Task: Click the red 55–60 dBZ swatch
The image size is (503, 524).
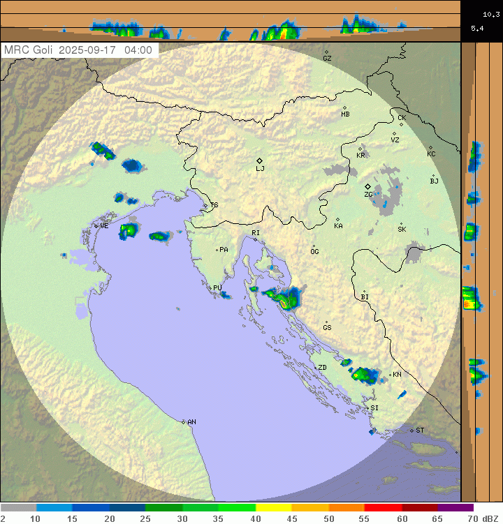Action: (x=384, y=508)
